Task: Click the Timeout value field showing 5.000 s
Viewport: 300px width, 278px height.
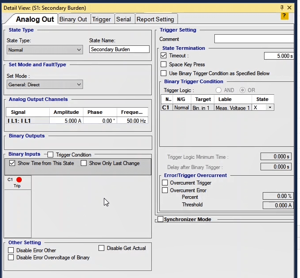Action: pyautogui.click(x=279, y=56)
